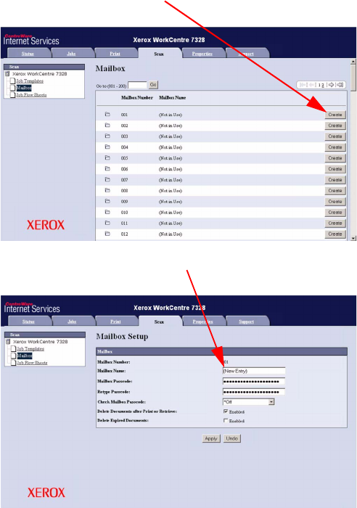
Task: Click the page icon next to Job Flow Sheets on Mailbox page
Action: [x=12, y=94]
